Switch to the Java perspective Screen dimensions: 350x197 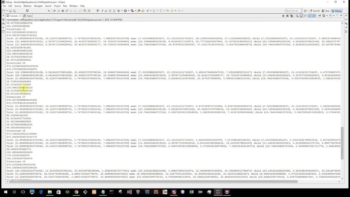click(325, 11)
